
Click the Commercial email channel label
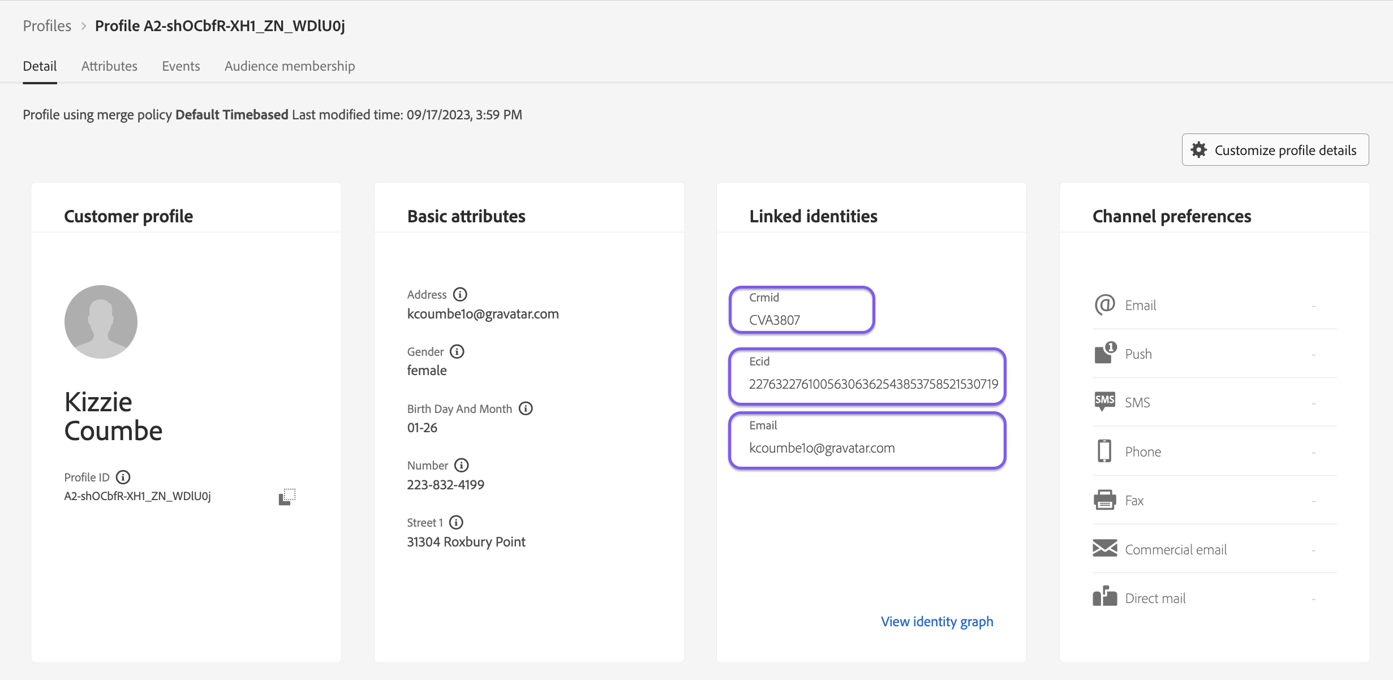(1176, 549)
